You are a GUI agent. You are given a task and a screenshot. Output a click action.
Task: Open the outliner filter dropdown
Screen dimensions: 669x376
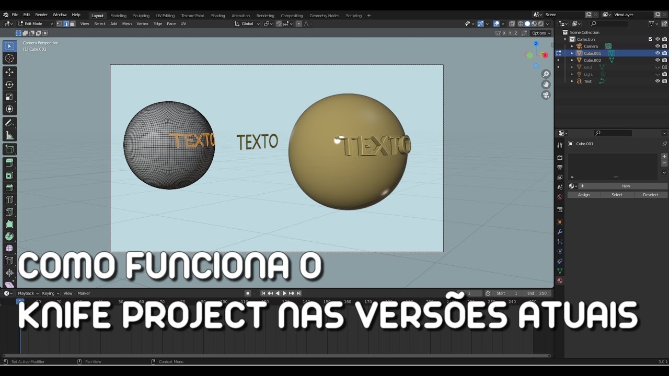click(653, 23)
